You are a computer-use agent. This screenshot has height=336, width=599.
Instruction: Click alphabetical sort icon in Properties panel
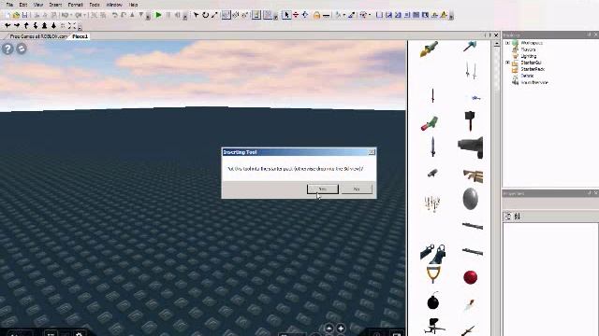click(517, 217)
